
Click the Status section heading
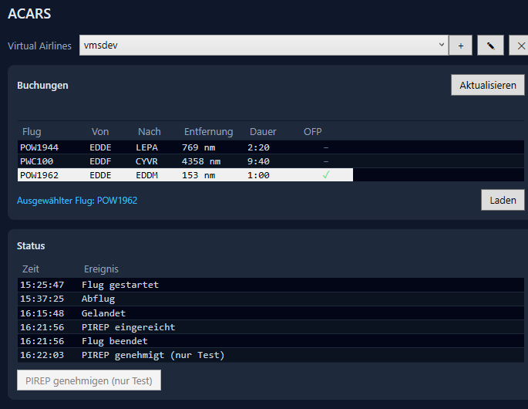31,246
